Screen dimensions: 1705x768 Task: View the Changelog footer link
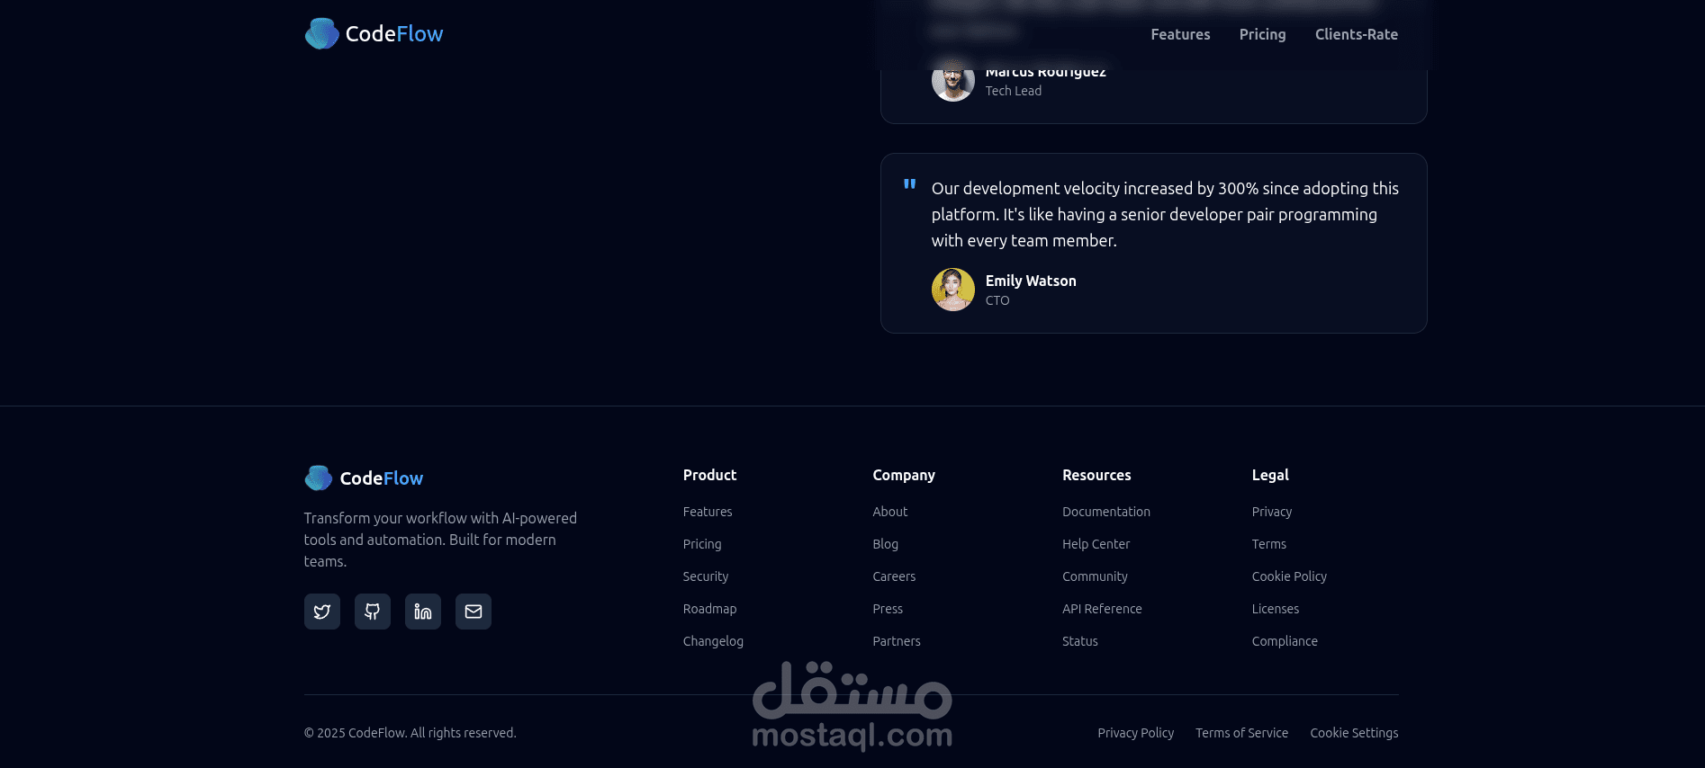713,641
